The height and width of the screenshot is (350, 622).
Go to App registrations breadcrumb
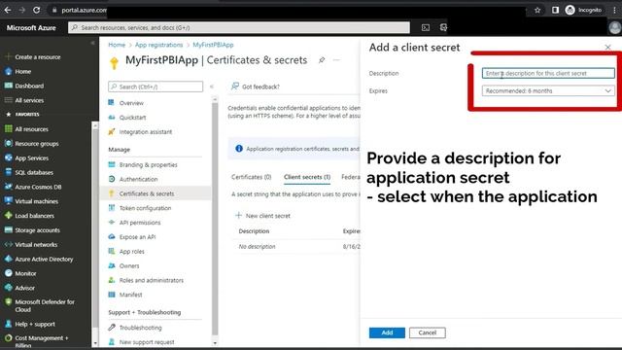158,45
